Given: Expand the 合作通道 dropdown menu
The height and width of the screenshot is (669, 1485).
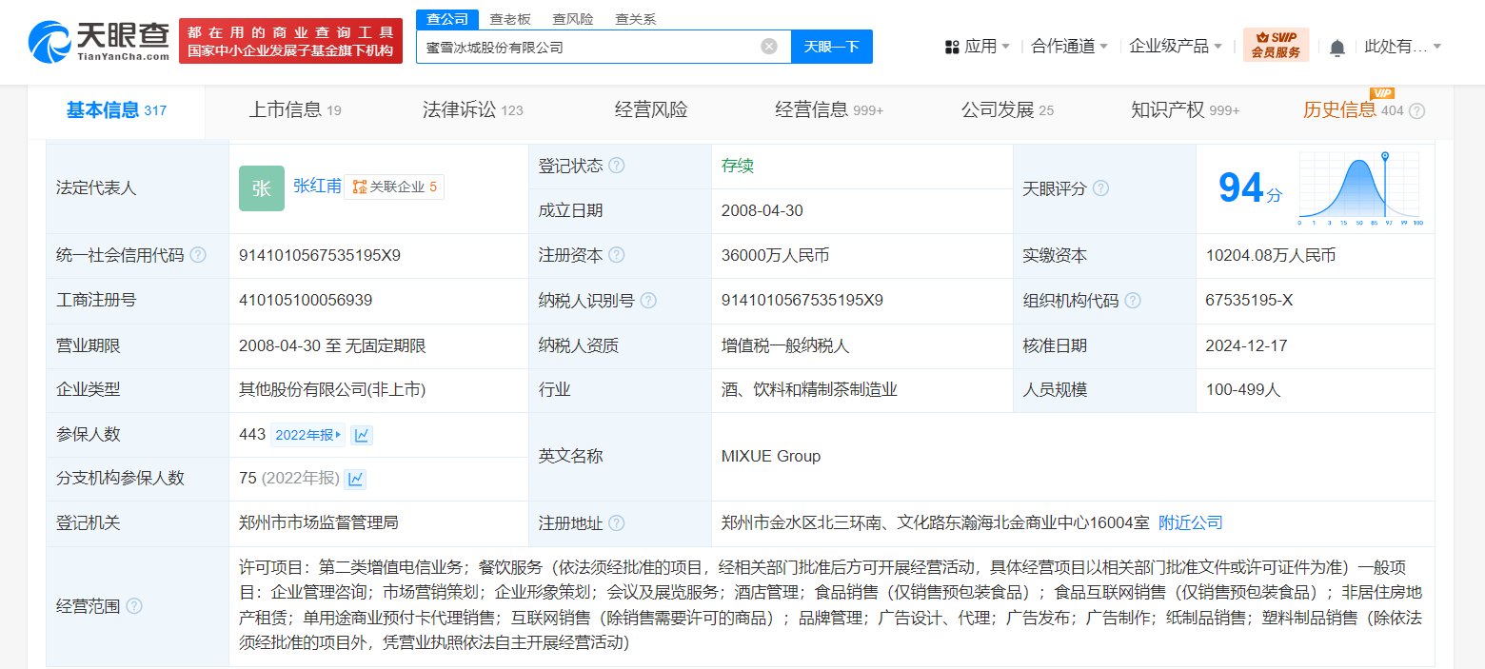Looking at the screenshot, I should pyautogui.click(x=1070, y=47).
